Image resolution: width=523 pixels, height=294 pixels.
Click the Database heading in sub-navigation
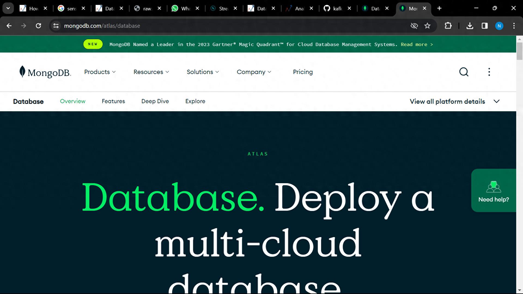pos(28,102)
